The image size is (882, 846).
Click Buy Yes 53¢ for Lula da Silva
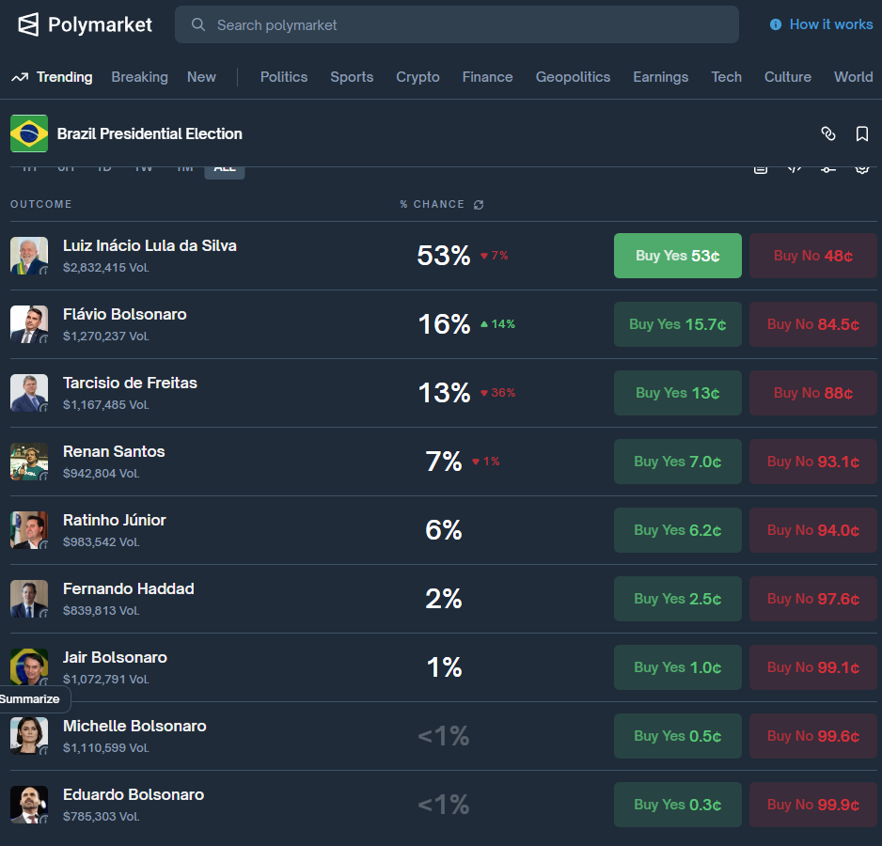(x=678, y=256)
